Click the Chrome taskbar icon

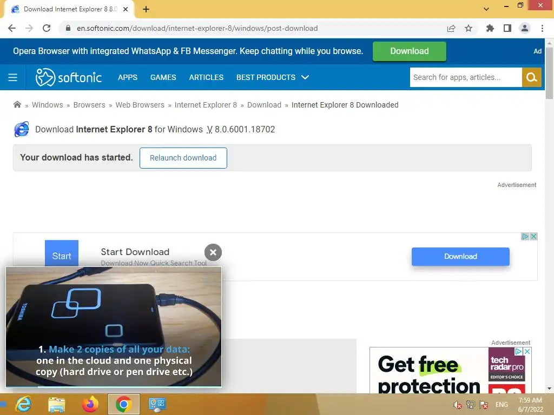(x=124, y=404)
